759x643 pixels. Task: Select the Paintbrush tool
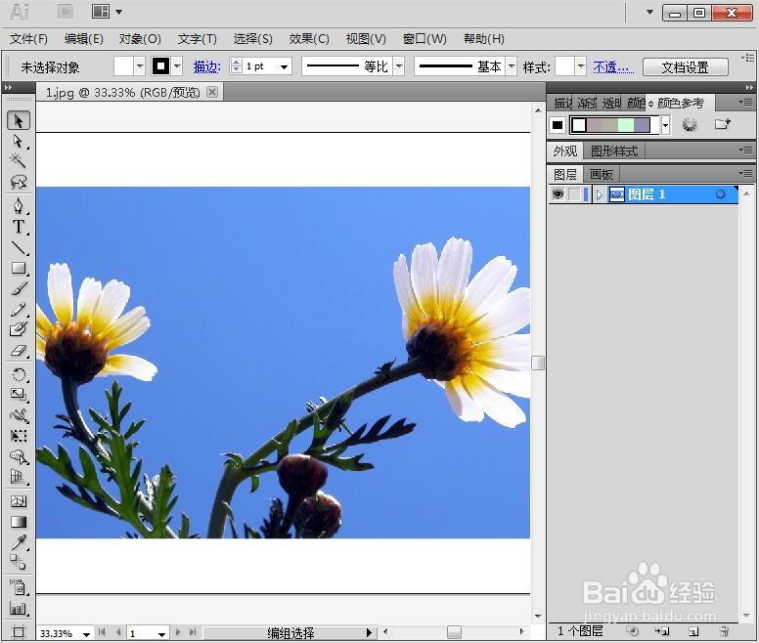click(19, 288)
